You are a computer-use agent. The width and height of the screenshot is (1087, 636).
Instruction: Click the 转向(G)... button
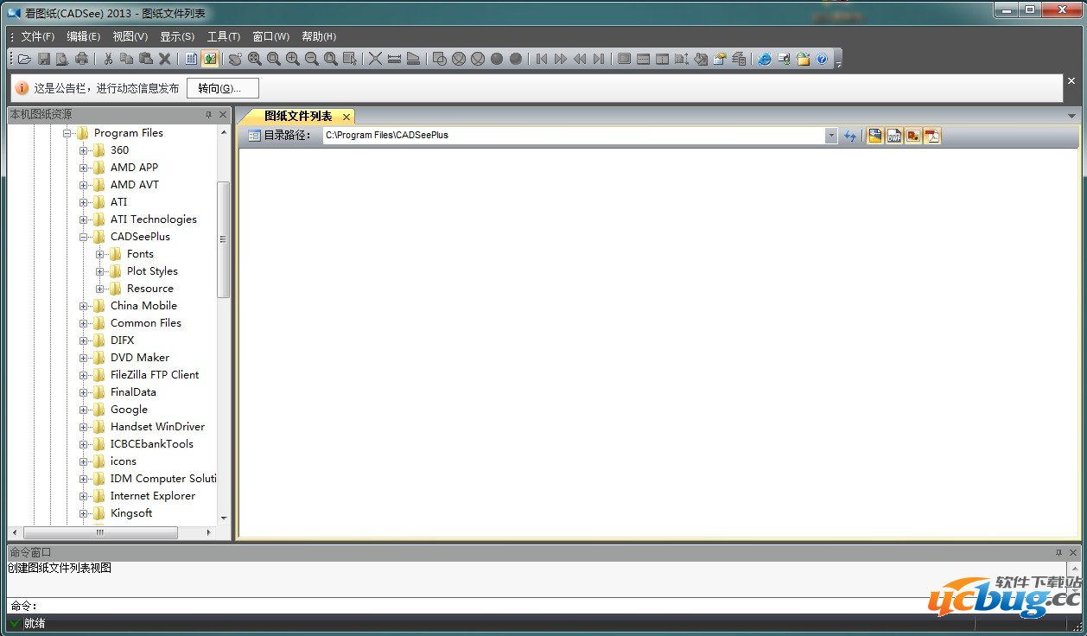pos(222,88)
